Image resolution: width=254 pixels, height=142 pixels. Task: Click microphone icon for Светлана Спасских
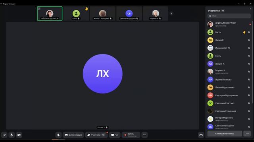coord(249,103)
